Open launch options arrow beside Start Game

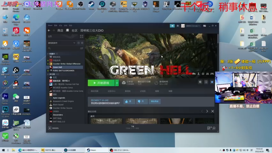point(117,83)
